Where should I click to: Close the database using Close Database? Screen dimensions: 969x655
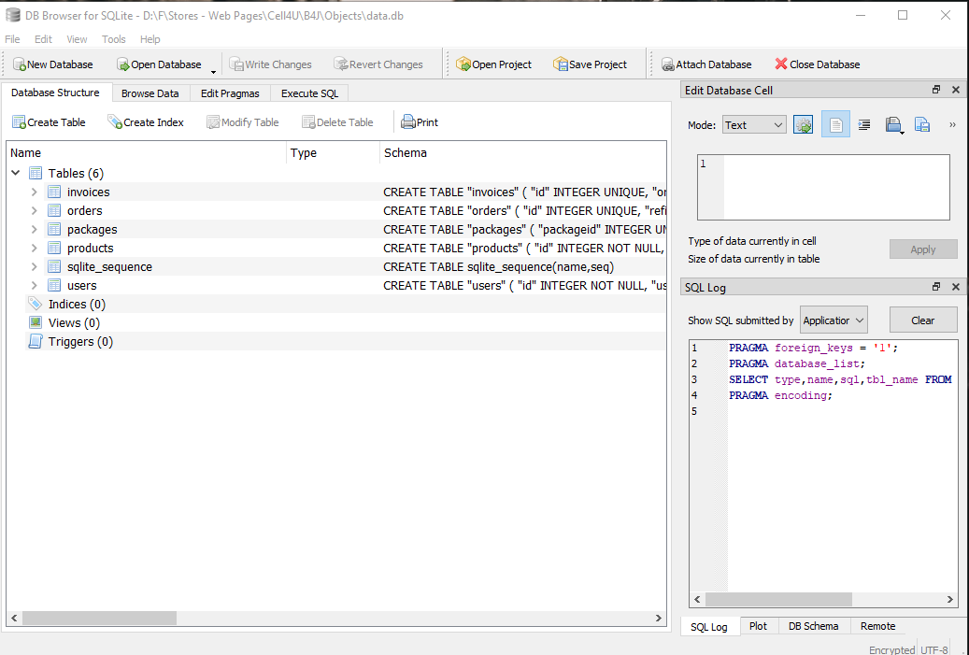pyautogui.click(x=781, y=64)
